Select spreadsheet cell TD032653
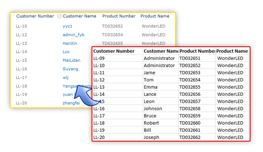The width and height of the screenshot is (263, 152). [197, 73]
